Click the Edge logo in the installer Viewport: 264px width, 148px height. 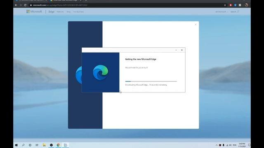click(x=101, y=72)
